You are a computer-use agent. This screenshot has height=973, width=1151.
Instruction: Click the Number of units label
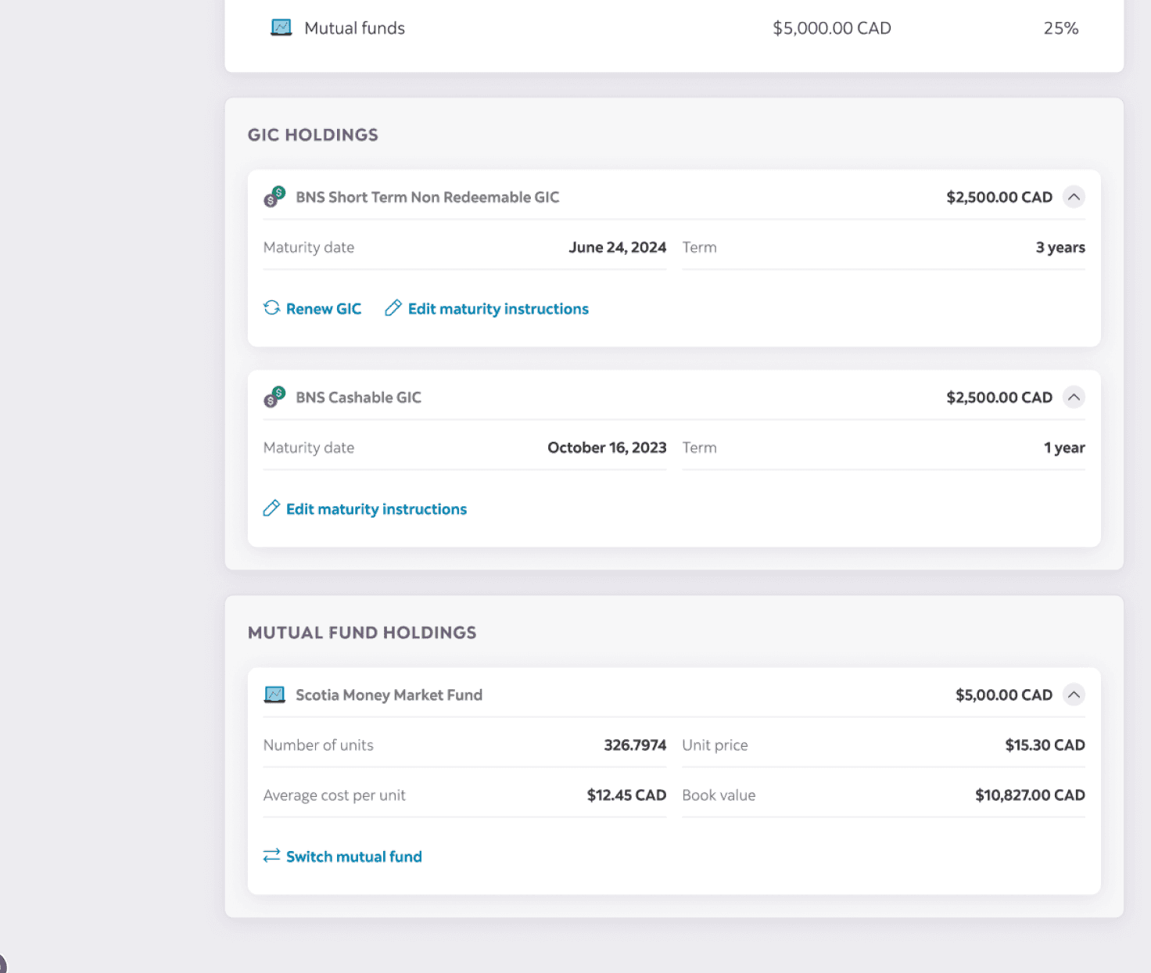[318, 745]
